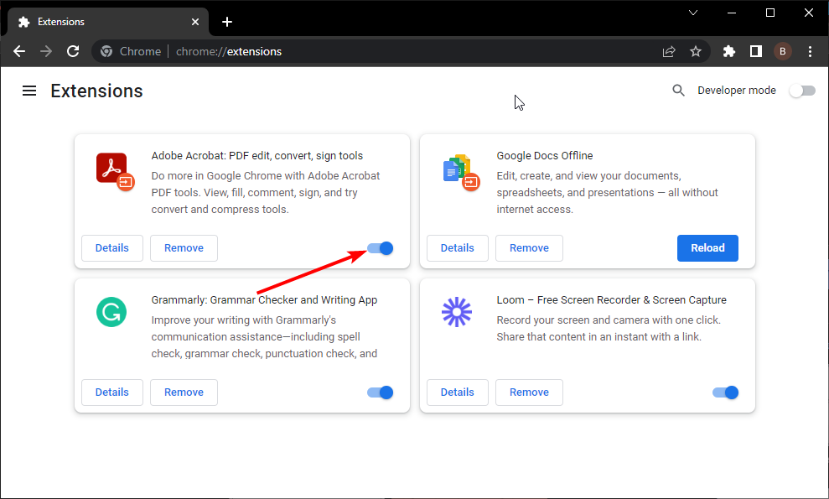Click the Grammarly extension title text
Image resolution: width=829 pixels, height=499 pixels.
pos(264,300)
